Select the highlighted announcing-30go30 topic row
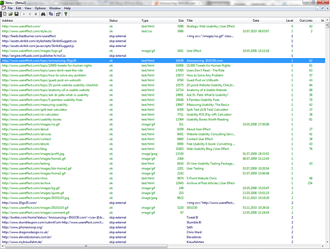 [163, 61]
